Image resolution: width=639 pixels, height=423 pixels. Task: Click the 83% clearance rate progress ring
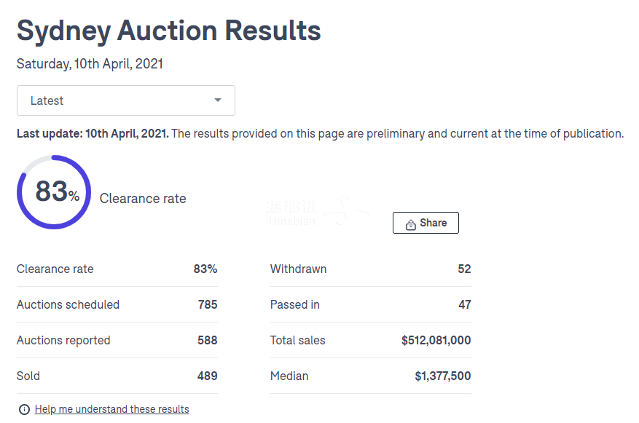click(54, 192)
